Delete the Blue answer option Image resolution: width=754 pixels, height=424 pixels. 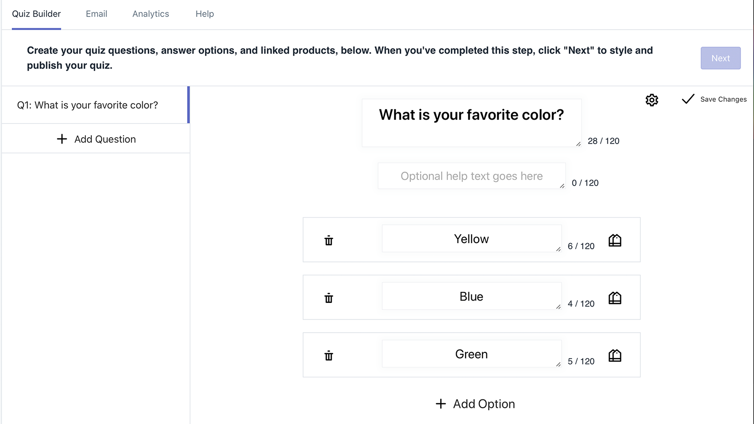[x=328, y=298]
